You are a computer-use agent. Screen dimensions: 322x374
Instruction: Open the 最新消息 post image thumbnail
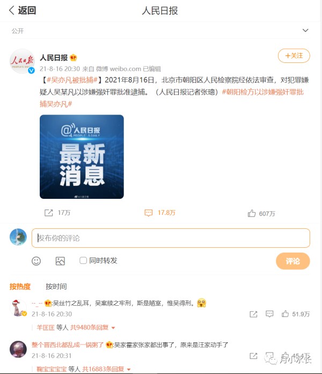[x=82, y=157]
